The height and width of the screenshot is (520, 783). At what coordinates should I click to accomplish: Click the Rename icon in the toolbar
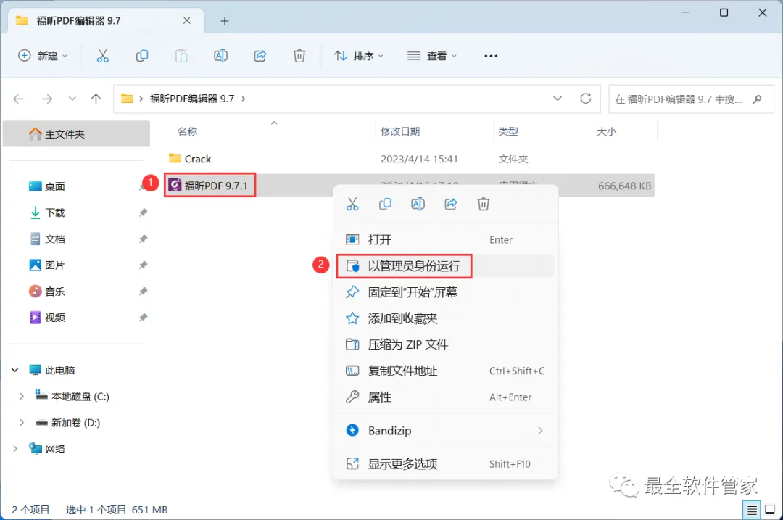click(220, 56)
